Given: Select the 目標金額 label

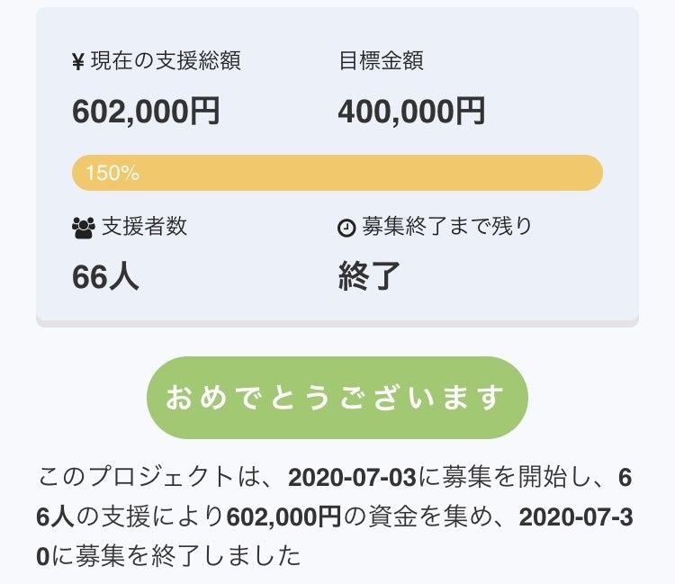Looking at the screenshot, I should (381, 61).
